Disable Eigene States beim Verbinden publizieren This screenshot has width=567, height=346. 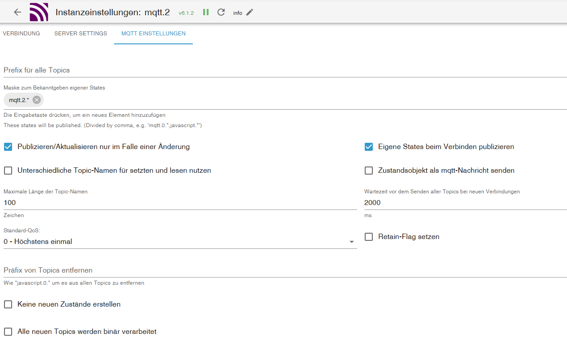click(x=369, y=147)
